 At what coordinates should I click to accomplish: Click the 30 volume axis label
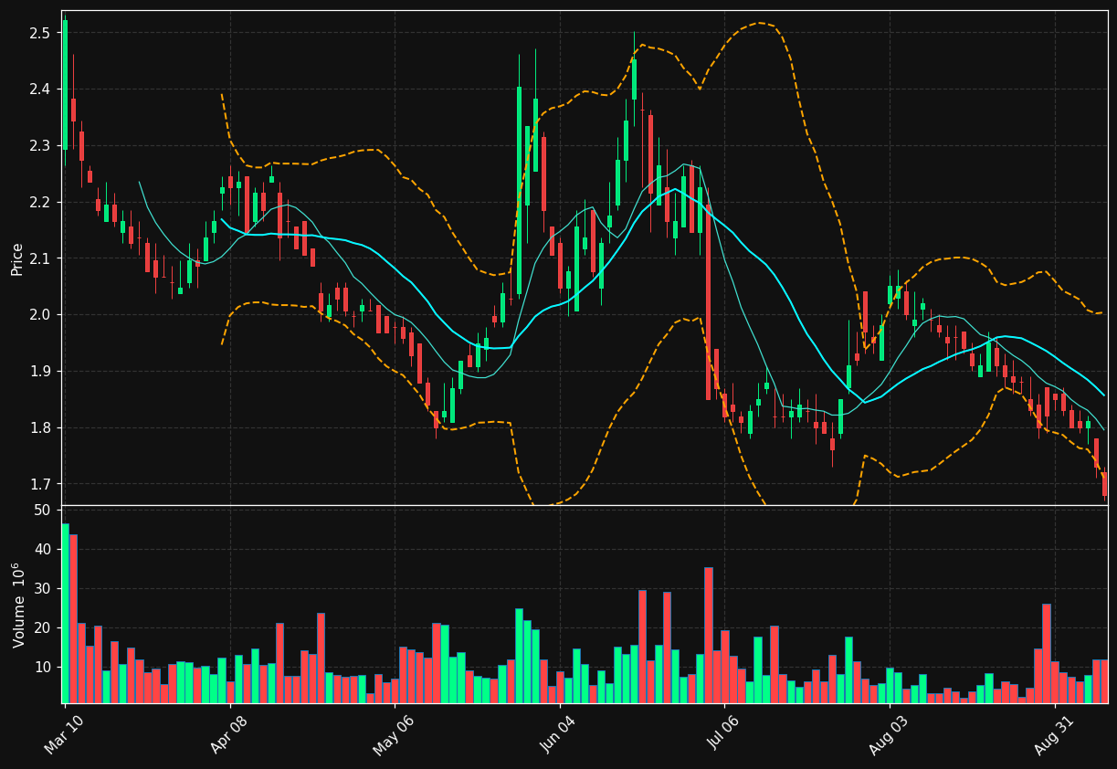[42, 589]
